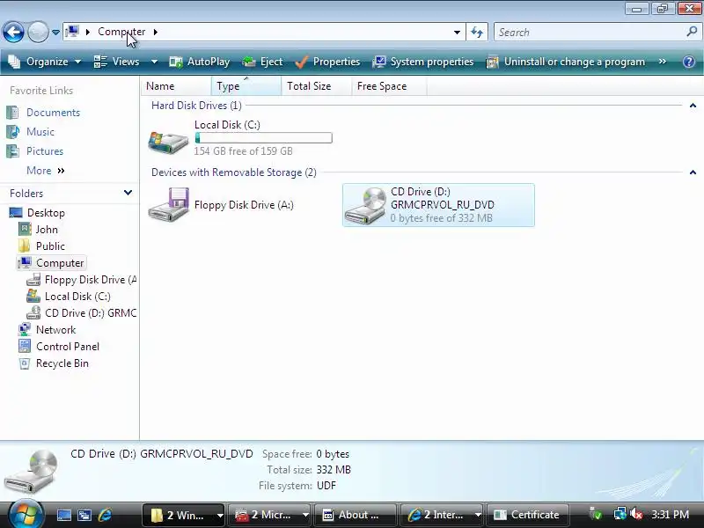Show more toolbar commands chevron
This screenshot has height=528, width=704.
coord(663,61)
